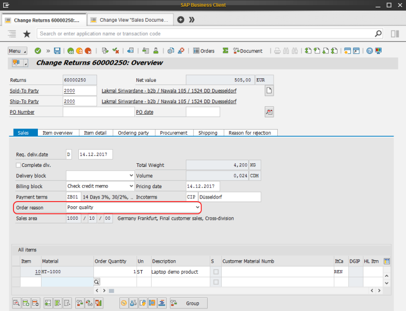Click the PO date link label
Screen dimensions: 406x311
tap(144, 112)
